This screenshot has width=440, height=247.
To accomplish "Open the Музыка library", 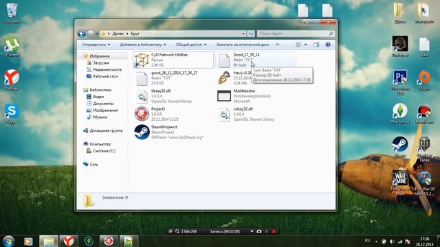I will coord(100,117).
